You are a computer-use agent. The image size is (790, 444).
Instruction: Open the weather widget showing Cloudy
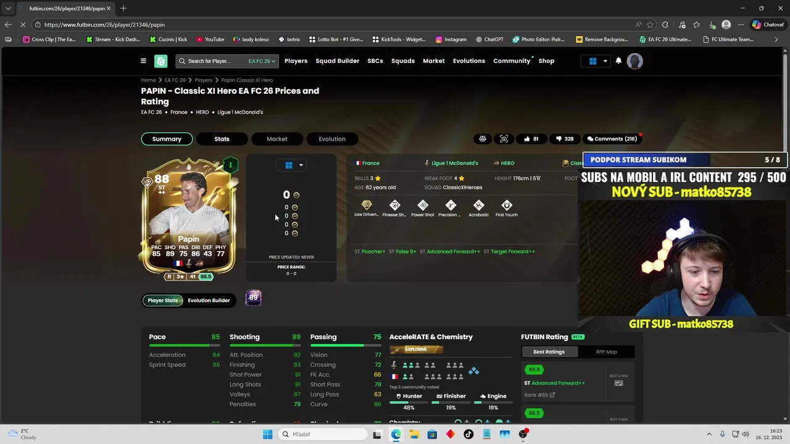(x=22, y=434)
